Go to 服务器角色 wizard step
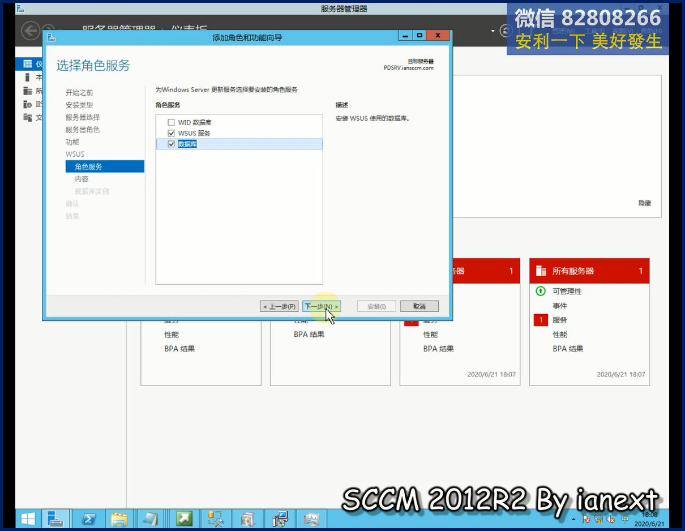The width and height of the screenshot is (685, 531). point(83,130)
